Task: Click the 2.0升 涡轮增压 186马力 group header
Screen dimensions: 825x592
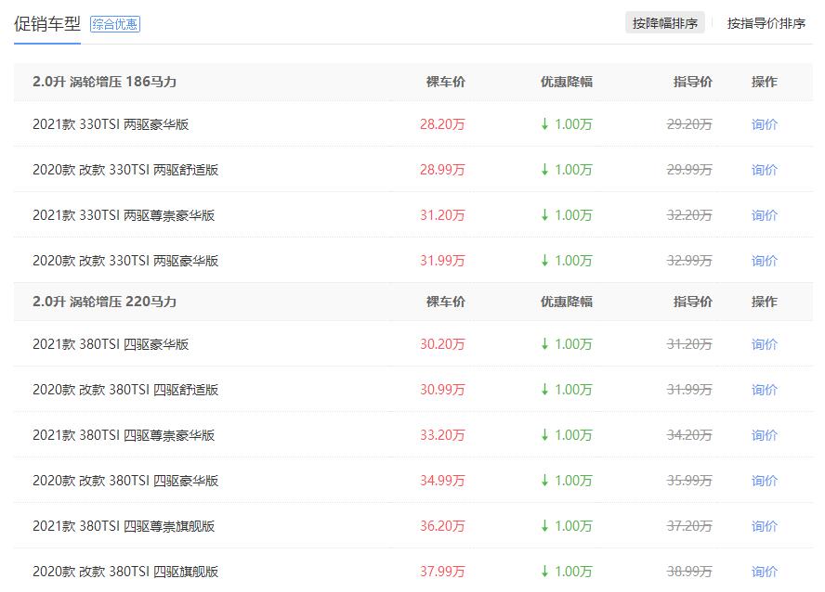Action: coord(104,82)
